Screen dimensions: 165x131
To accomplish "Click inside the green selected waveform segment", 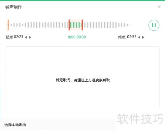I will point(76,25).
